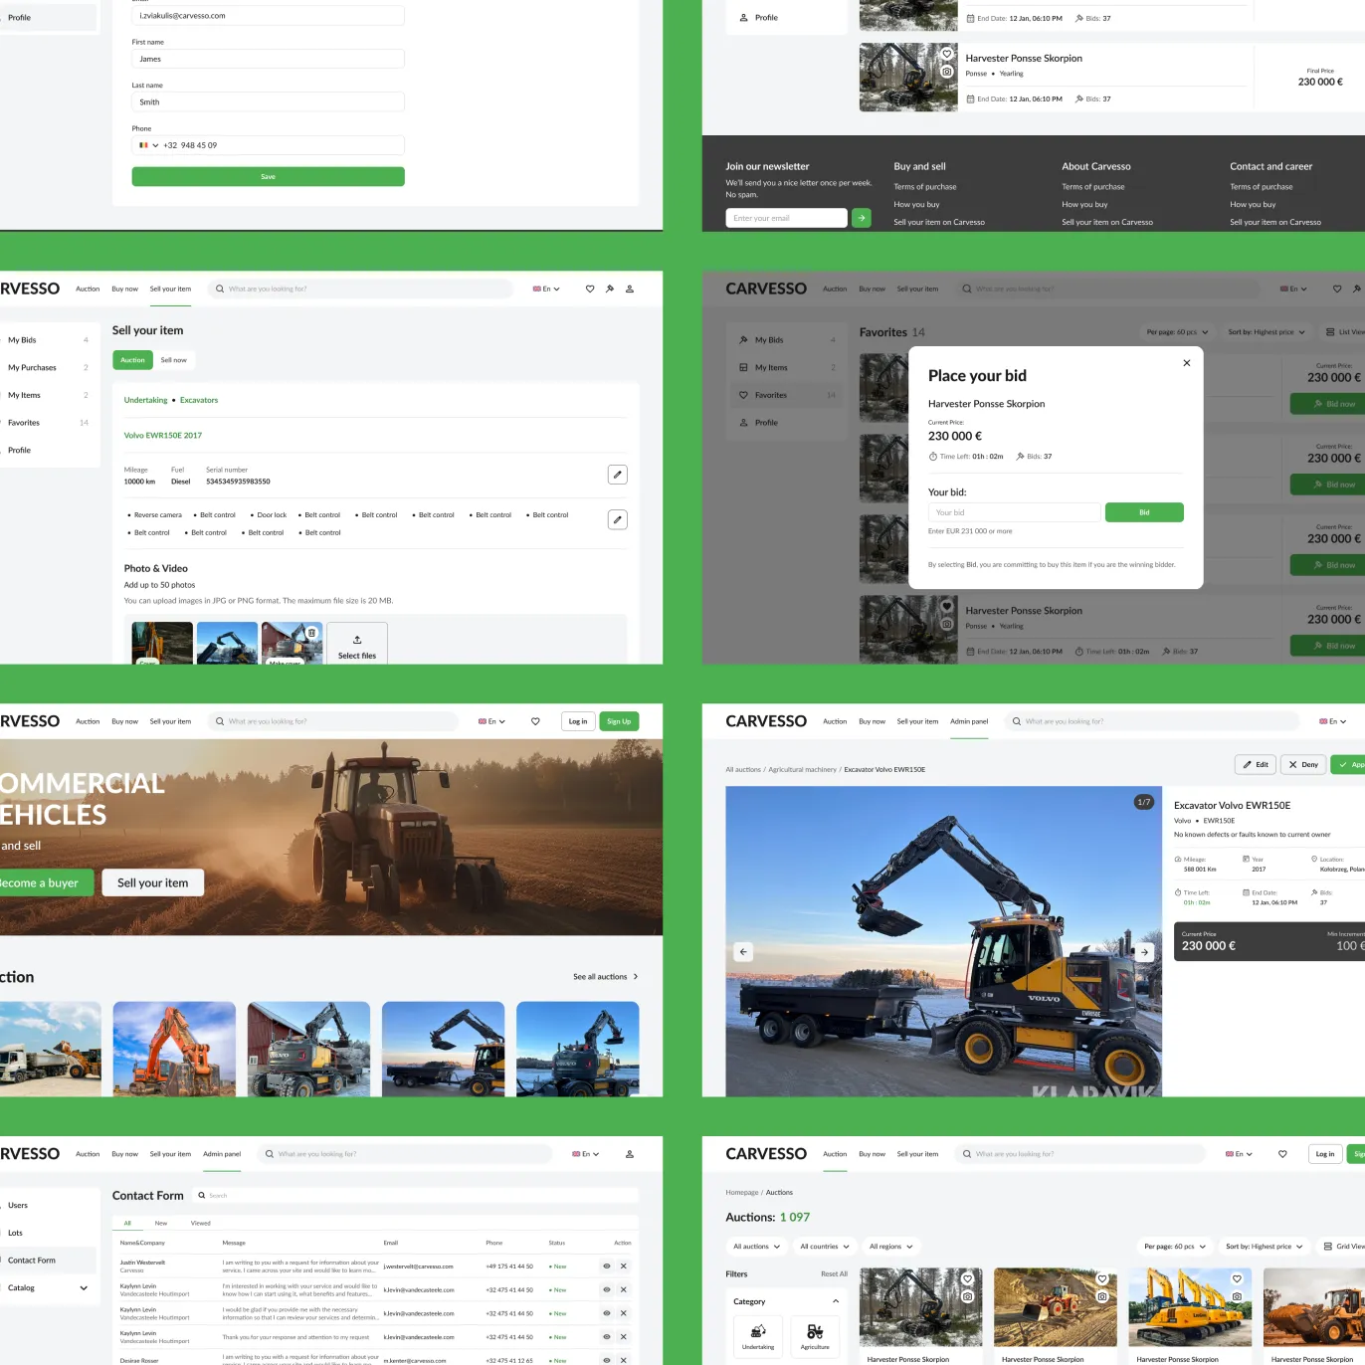The height and width of the screenshot is (1365, 1365).
Task: Open Per page 60 pcs dropdown in Auctions page
Action: (x=1175, y=1247)
